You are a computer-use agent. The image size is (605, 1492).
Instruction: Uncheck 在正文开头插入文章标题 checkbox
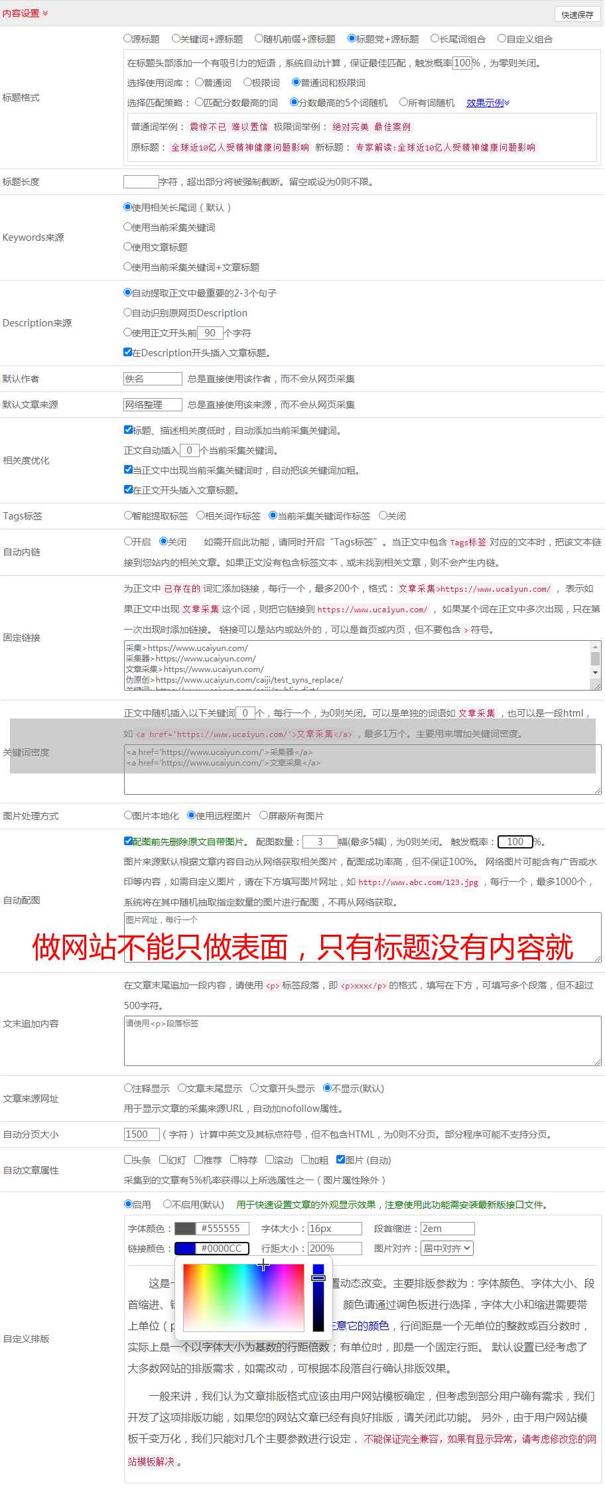pos(129,490)
